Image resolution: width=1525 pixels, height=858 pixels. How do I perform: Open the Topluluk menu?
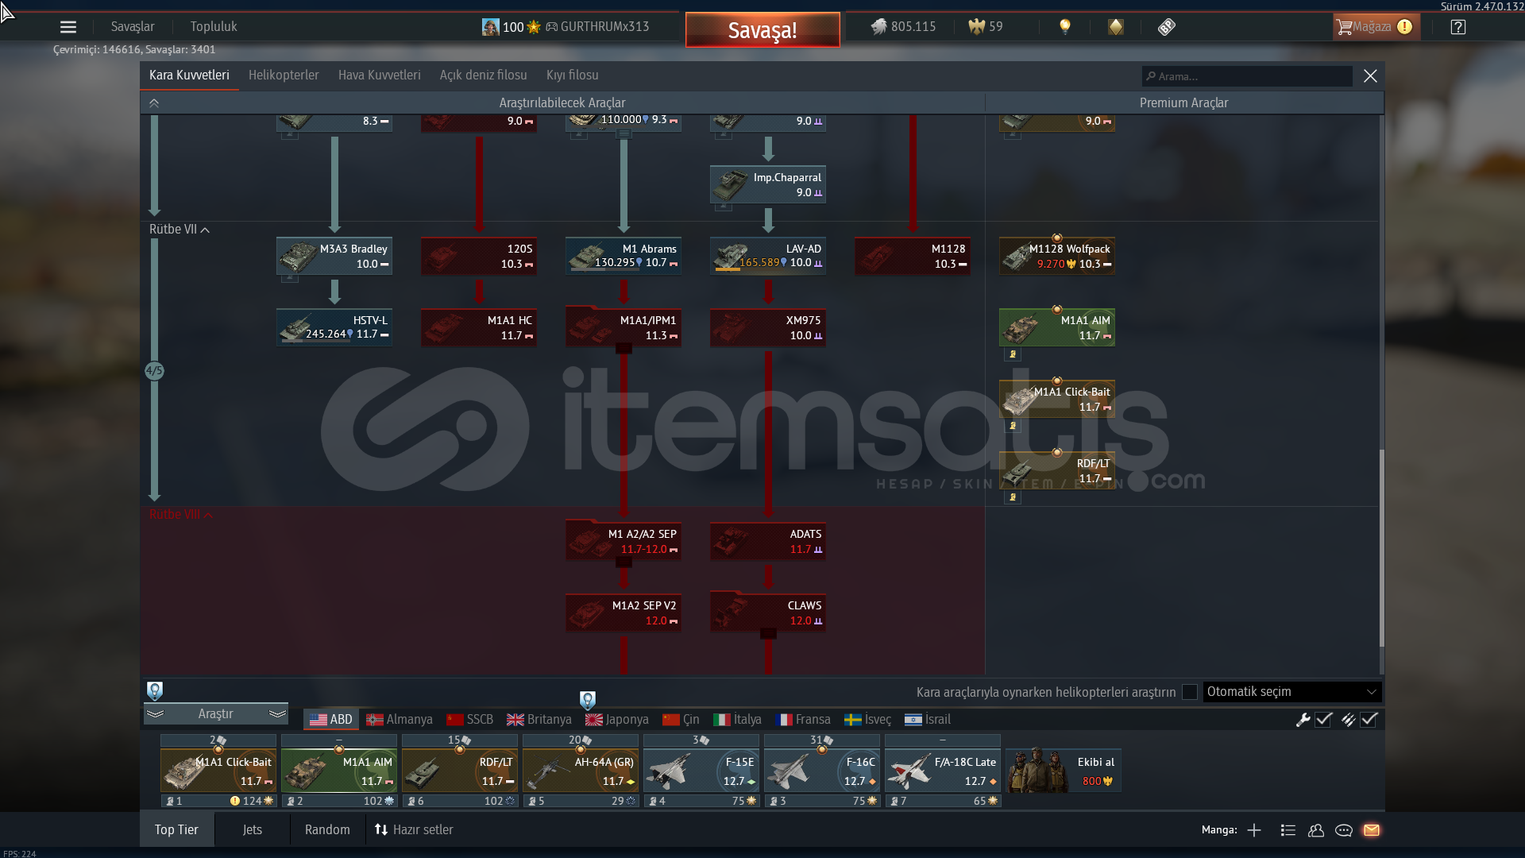(x=214, y=27)
